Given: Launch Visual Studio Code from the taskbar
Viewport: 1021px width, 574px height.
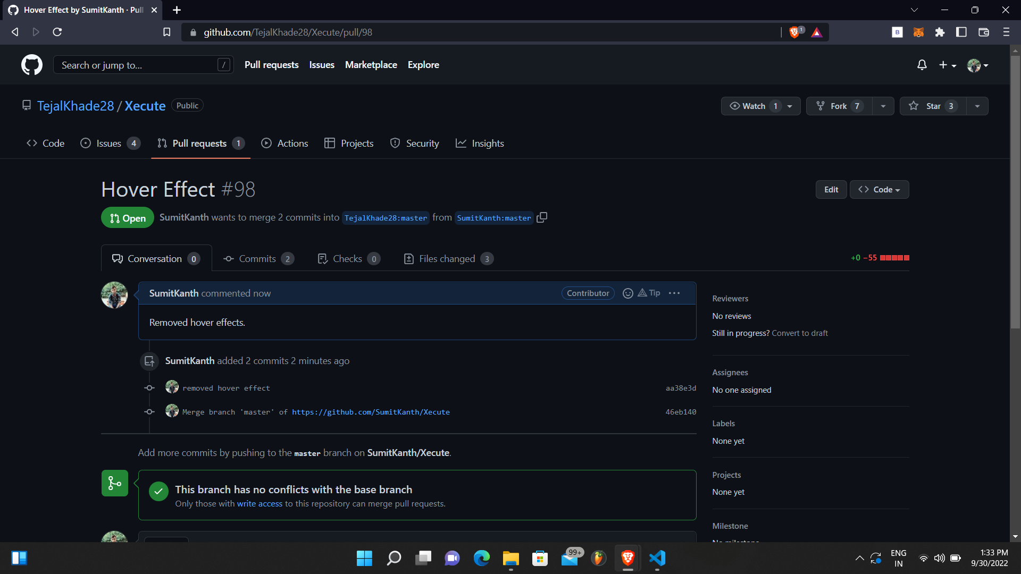Looking at the screenshot, I should (657, 558).
